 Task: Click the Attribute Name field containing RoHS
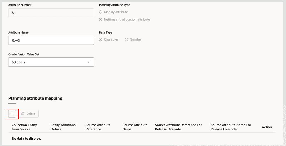coord(51,40)
